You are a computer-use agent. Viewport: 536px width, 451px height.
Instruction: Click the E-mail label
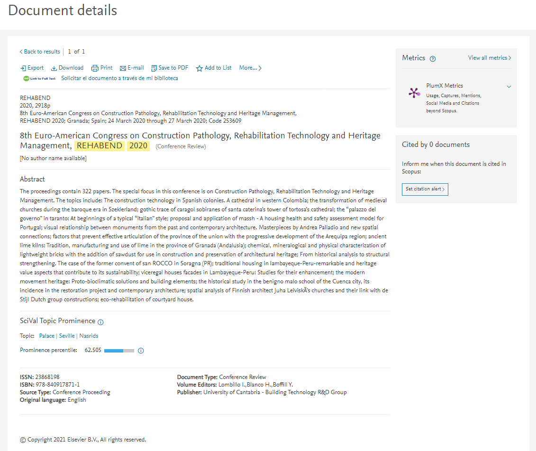[136, 68]
